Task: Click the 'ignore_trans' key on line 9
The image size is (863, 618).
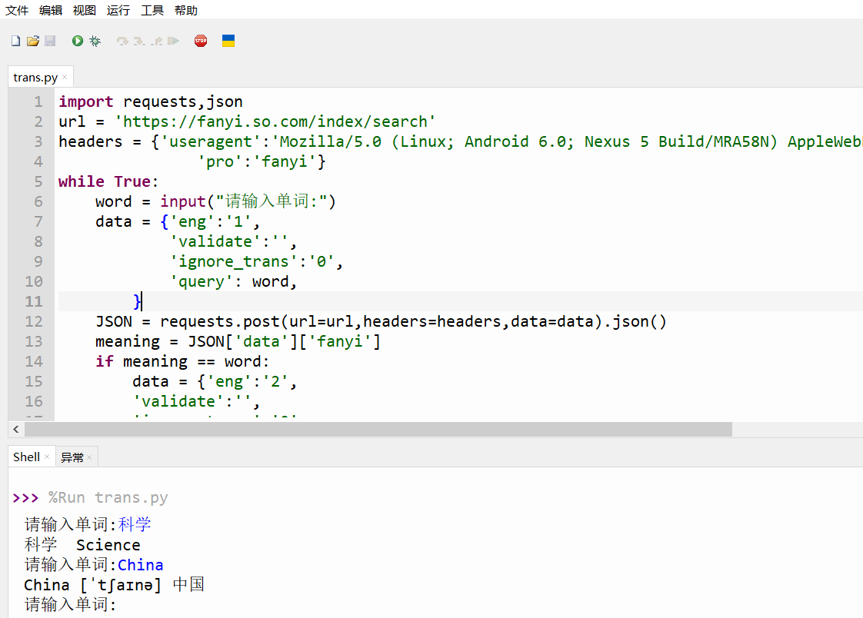Action: tap(233, 261)
